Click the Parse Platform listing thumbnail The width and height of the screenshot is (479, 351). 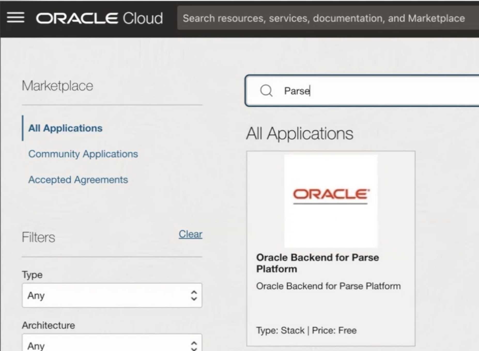tap(331, 200)
